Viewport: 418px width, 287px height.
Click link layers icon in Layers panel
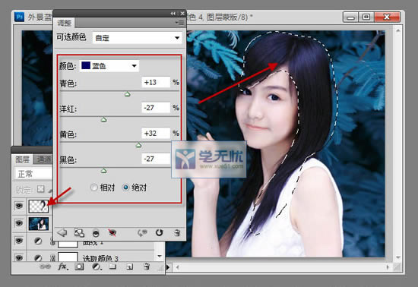coord(45,266)
